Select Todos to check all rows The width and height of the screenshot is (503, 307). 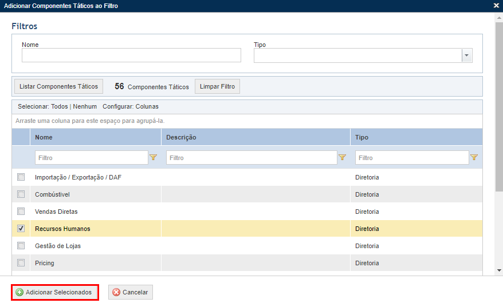[x=60, y=106]
